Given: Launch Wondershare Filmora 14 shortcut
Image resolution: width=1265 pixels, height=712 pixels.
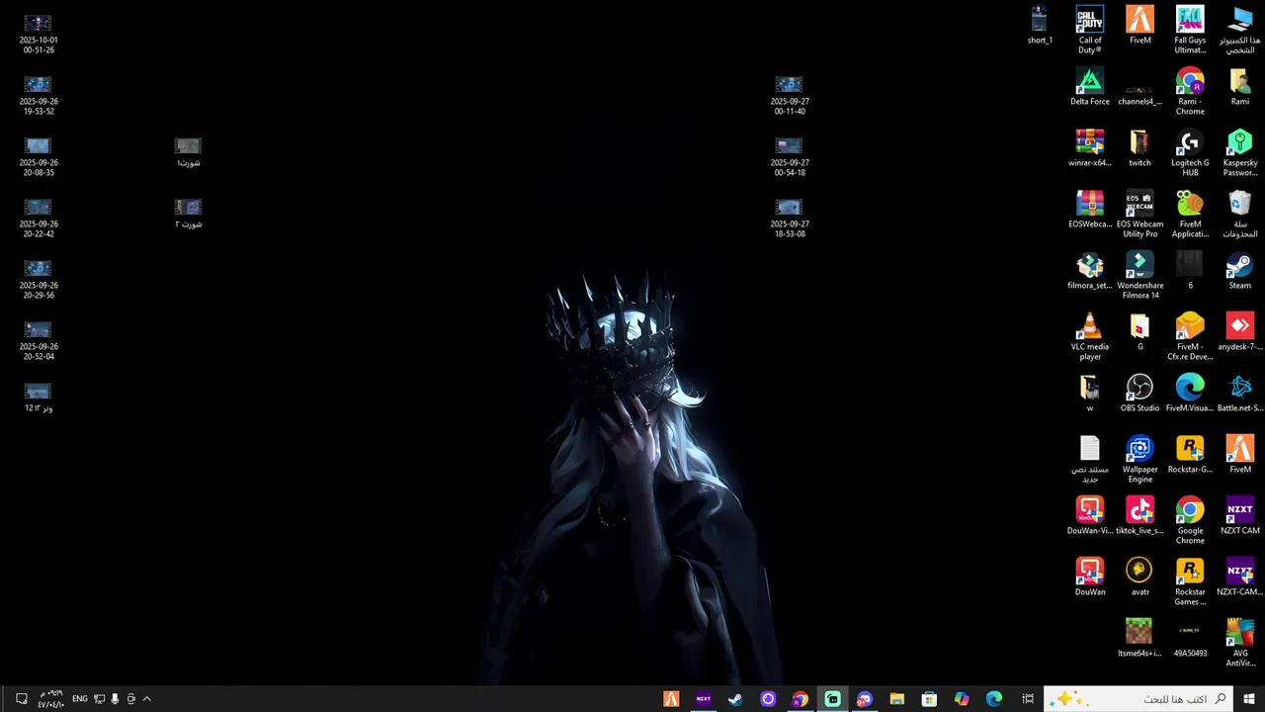Looking at the screenshot, I should click(1139, 275).
